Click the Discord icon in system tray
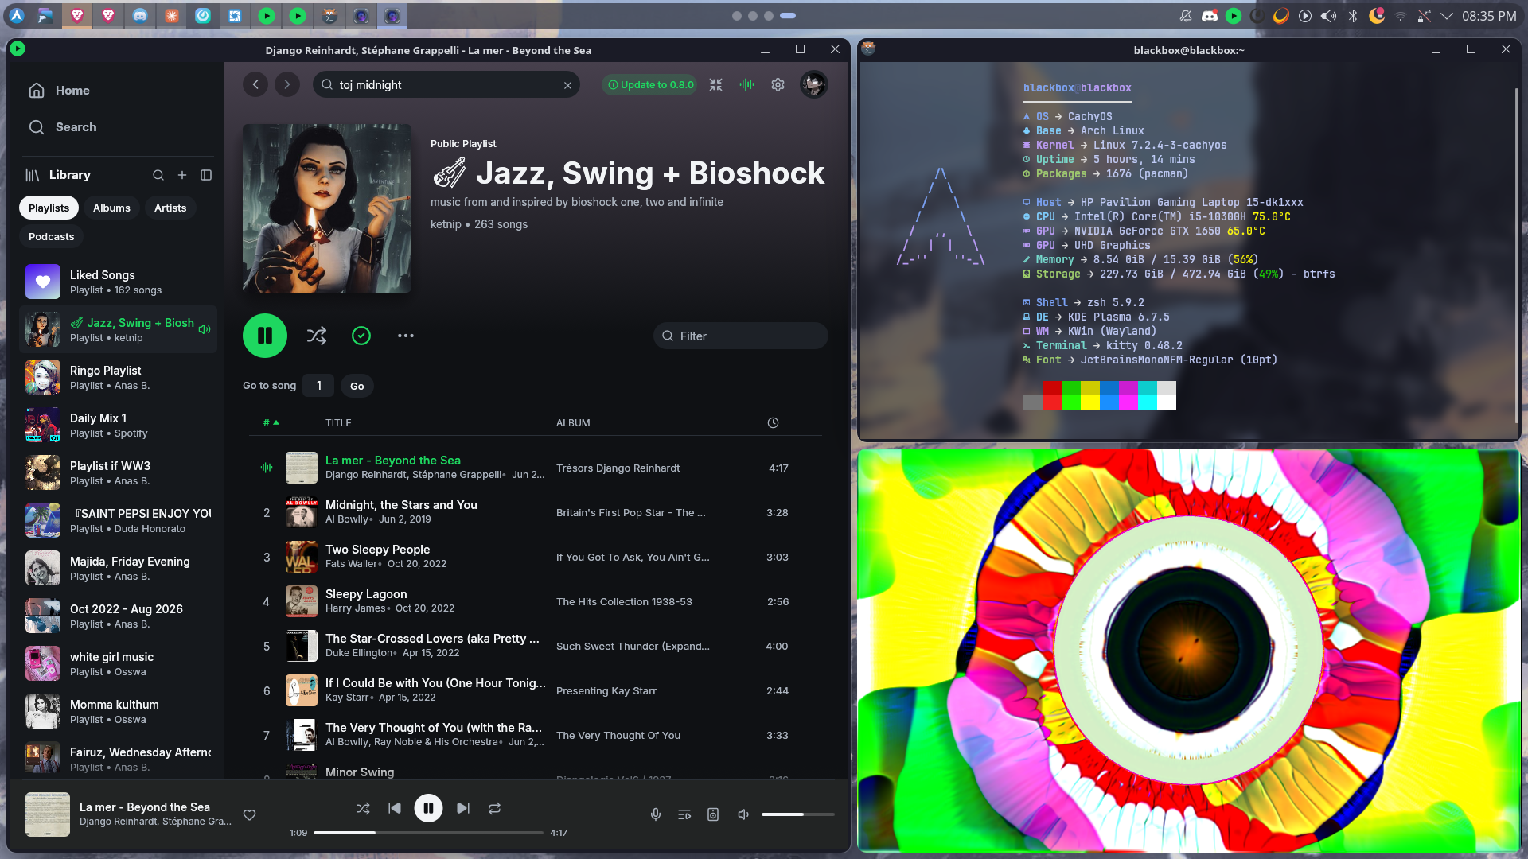Screen dimensions: 1528x859 coord(1209,16)
